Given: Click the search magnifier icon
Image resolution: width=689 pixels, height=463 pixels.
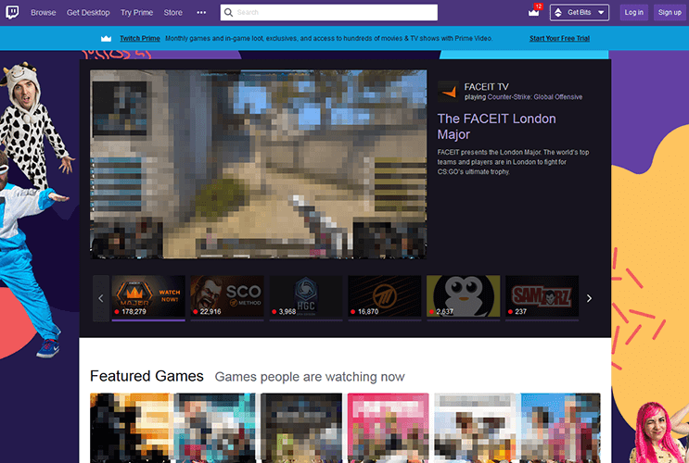Looking at the screenshot, I should (x=228, y=12).
